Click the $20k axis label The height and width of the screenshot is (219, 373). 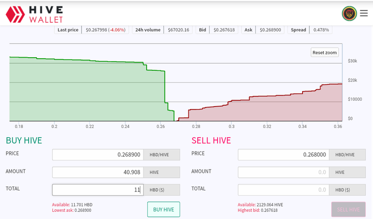(352, 80)
